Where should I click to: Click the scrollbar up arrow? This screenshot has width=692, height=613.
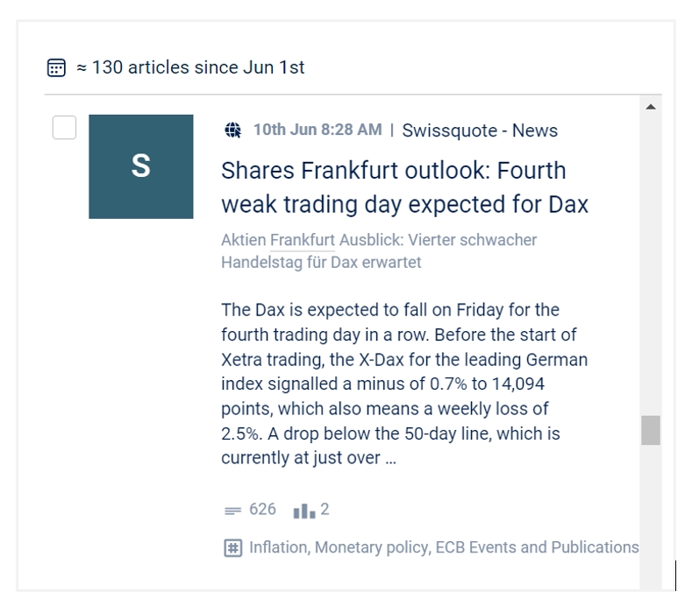tap(651, 107)
